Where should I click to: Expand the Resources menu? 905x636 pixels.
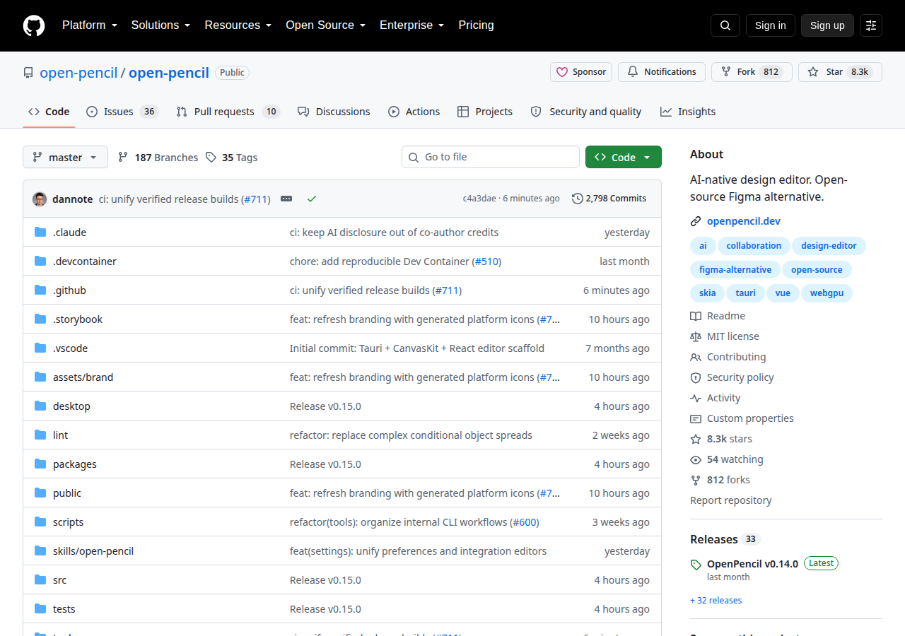238,25
